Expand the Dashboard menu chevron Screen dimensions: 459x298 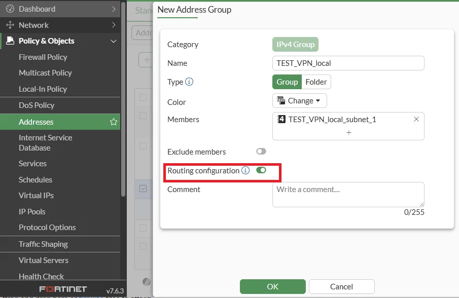(114, 9)
